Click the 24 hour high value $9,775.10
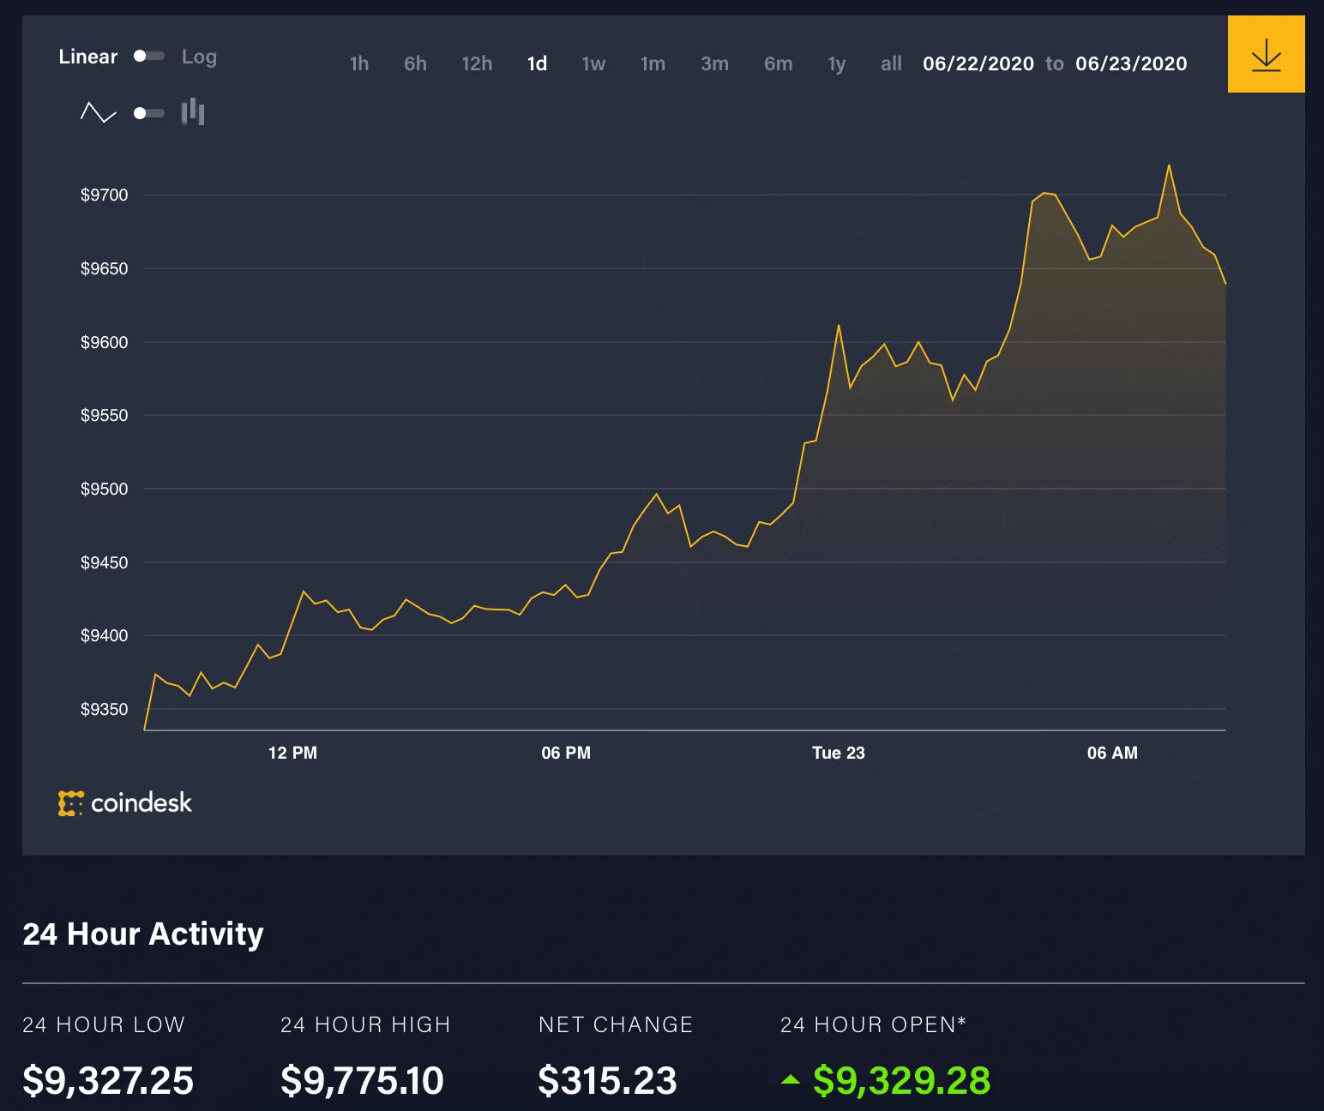Image resolution: width=1324 pixels, height=1111 pixels. point(362,1080)
